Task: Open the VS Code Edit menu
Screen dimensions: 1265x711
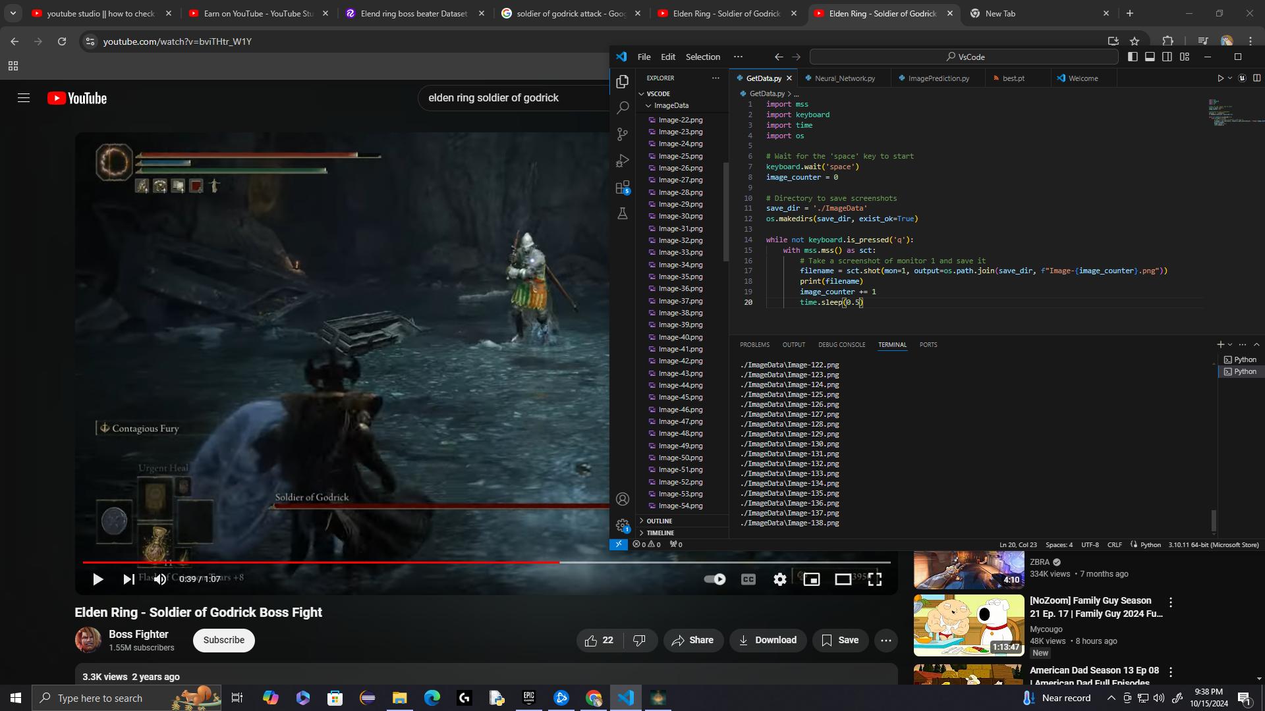Action: [x=668, y=57]
